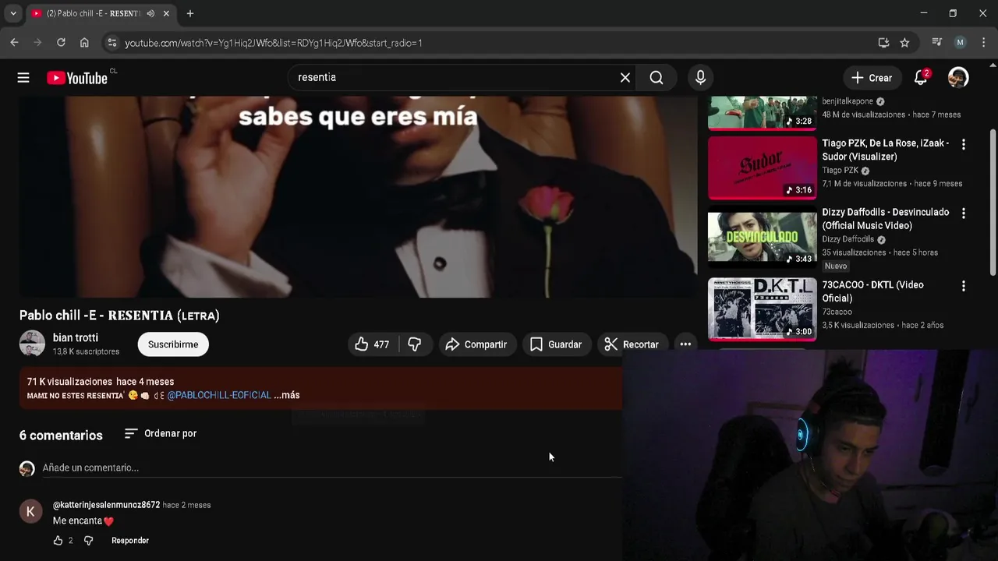Open the Chrome profile M button
The image size is (998, 561).
tap(961, 43)
